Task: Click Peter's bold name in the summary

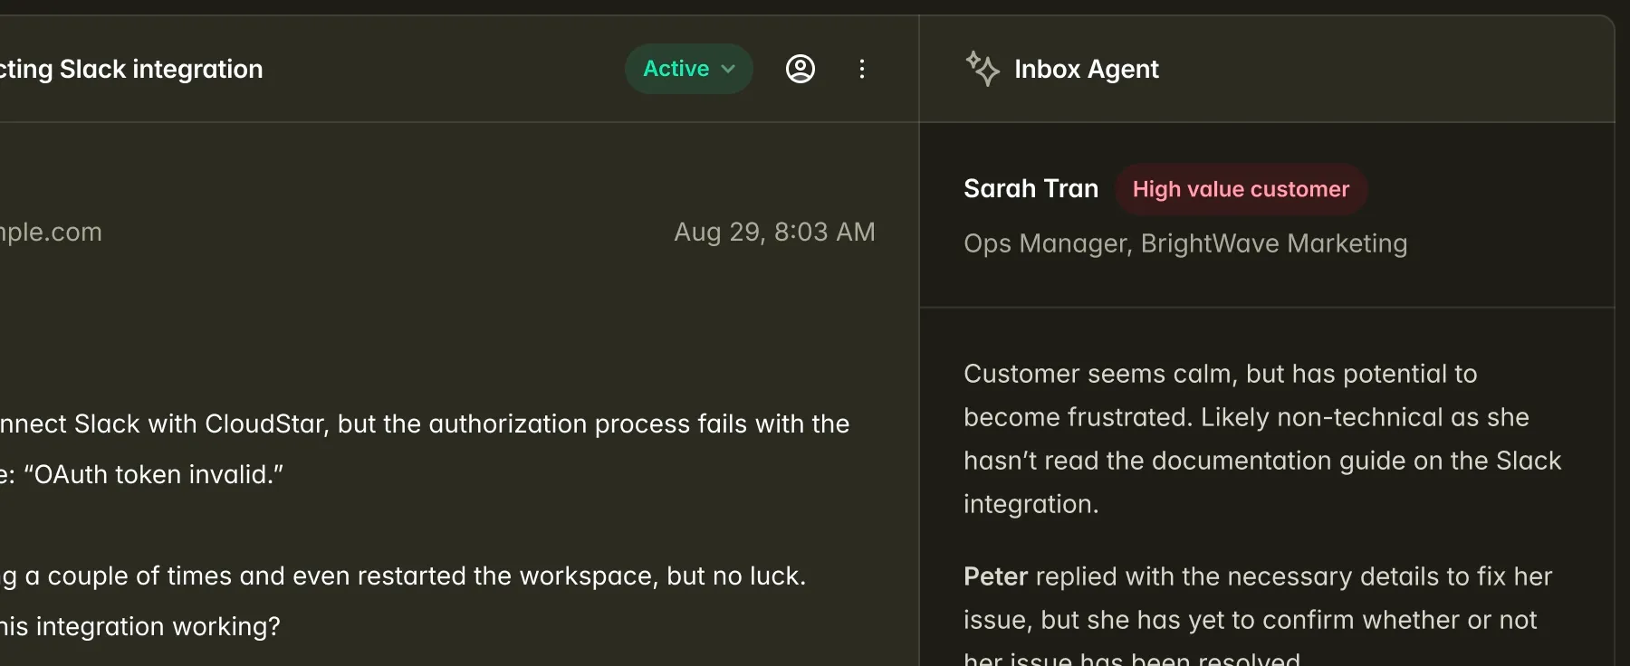Action: (995, 576)
